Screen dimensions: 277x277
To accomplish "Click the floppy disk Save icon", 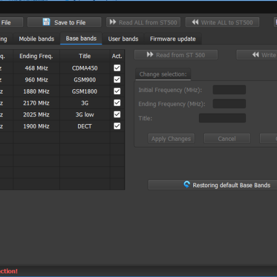I will pos(47,22).
